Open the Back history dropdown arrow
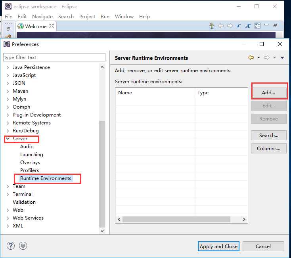 click(258, 57)
